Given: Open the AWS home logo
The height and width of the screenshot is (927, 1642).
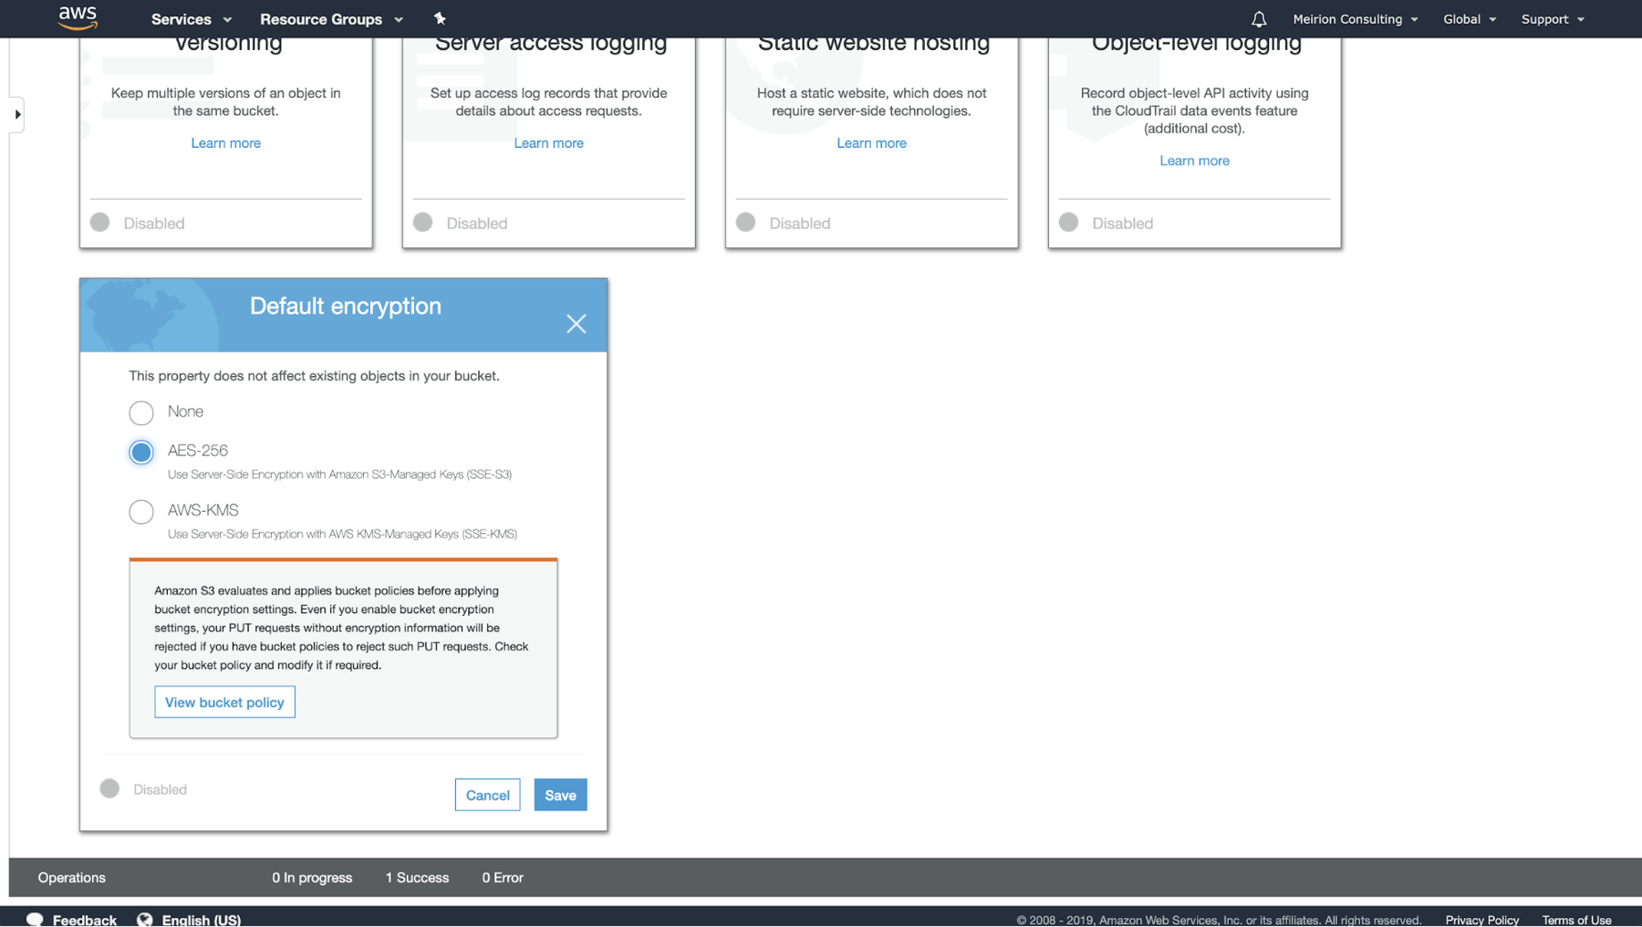Looking at the screenshot, I should coord(78,17).
